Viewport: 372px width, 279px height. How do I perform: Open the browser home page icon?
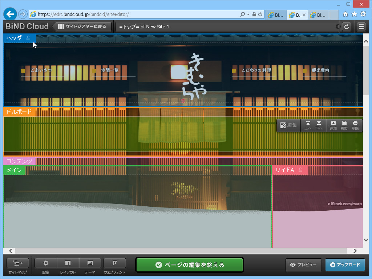(x=345, y=14)
